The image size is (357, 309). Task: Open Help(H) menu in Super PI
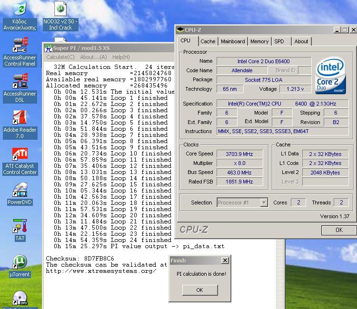[121, 57]
